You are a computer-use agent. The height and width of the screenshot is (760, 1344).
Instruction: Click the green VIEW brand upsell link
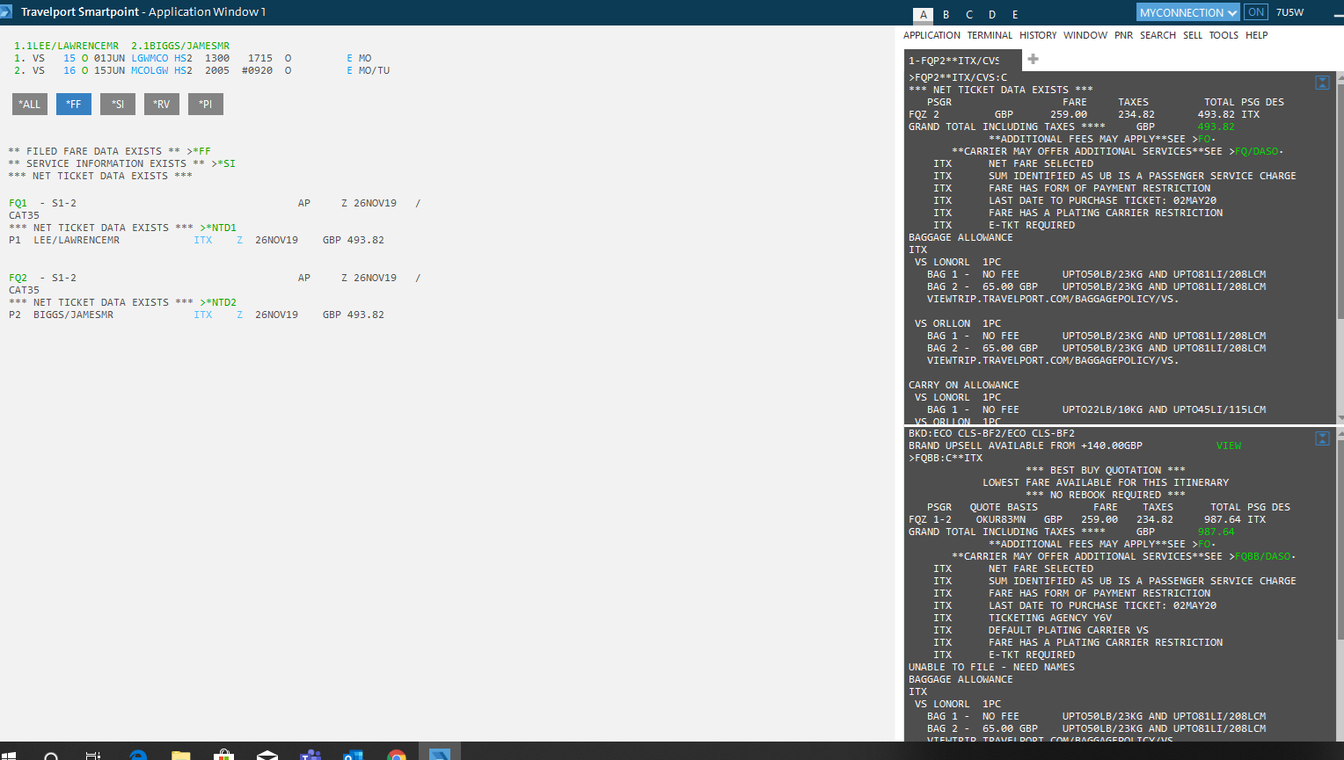point(1229,445)
